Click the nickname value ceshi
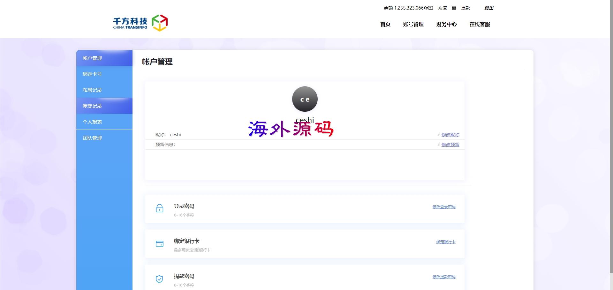Image resolution: width=613 pixels, height=290 pixels. coord(176,135)
